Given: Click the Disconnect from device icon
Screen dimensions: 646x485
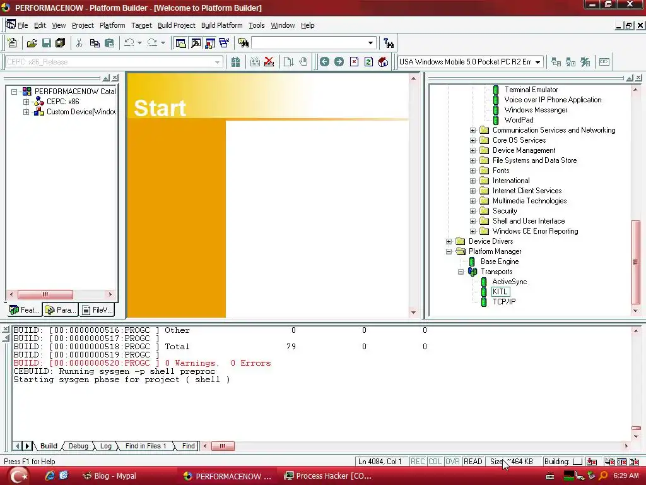Looking at the screenshot, I should [570, 62].
